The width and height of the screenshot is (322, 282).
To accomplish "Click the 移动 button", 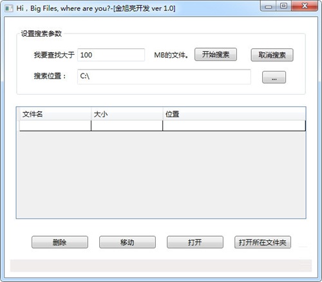I will coord(128,242).
